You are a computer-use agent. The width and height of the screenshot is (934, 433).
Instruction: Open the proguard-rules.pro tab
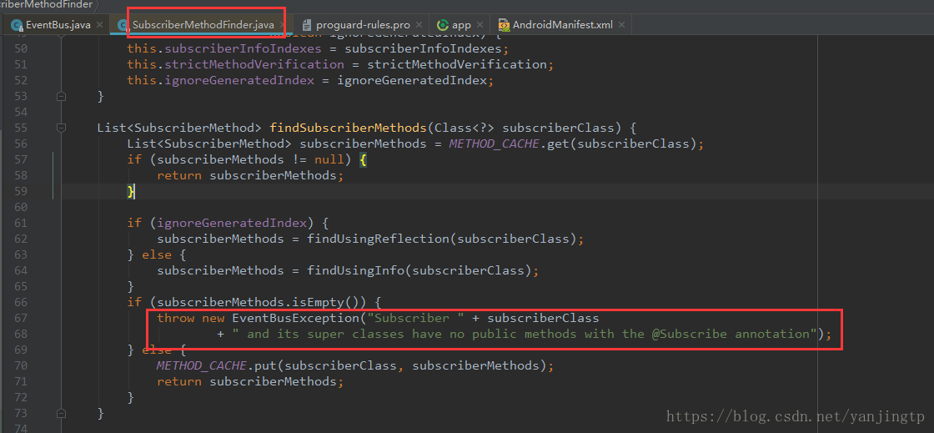pyautogui.click(x=363, y=25)
